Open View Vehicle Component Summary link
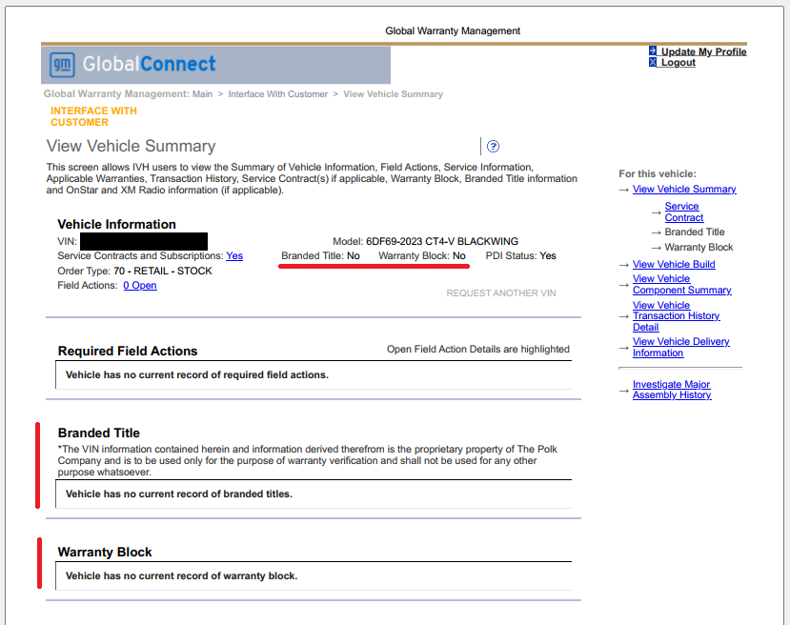Screen dimensions: 790x625 (681, 285)
